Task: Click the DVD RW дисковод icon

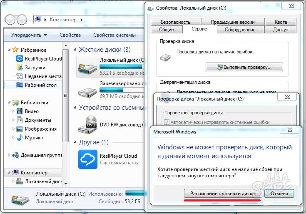Action: point(87,125)
